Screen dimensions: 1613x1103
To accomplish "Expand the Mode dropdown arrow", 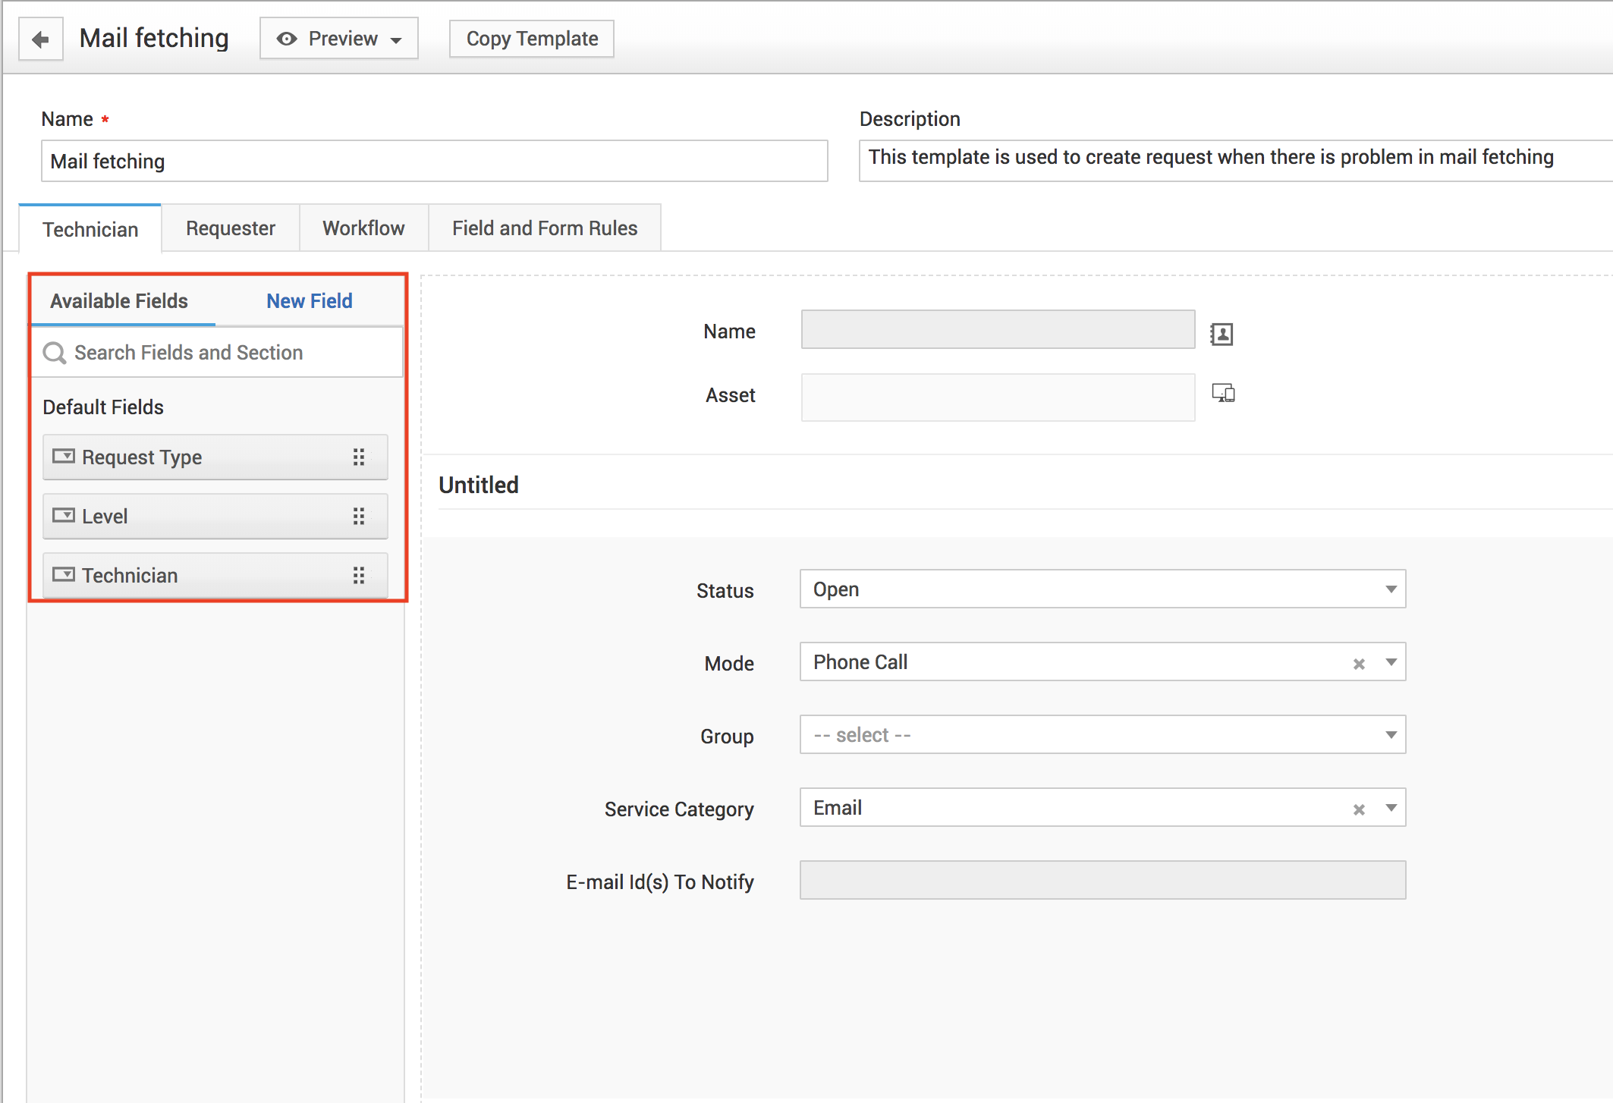I will coord(1391,662).
